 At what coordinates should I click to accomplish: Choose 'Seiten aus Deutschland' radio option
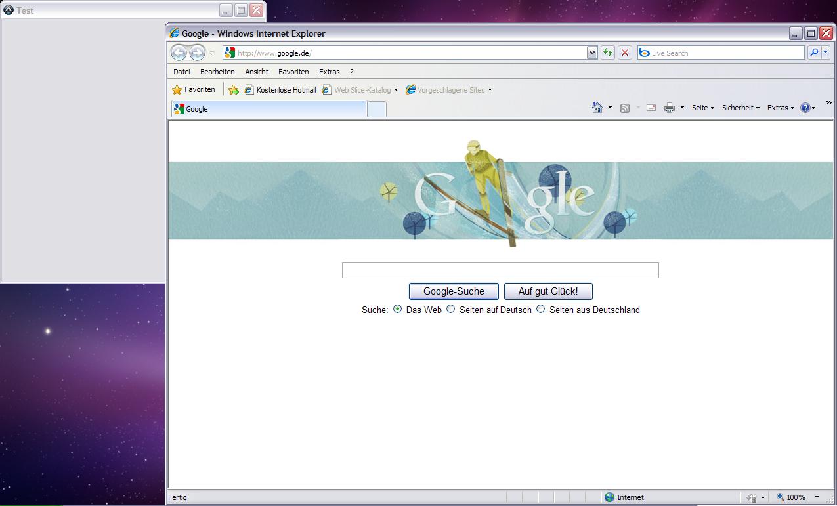540,309
